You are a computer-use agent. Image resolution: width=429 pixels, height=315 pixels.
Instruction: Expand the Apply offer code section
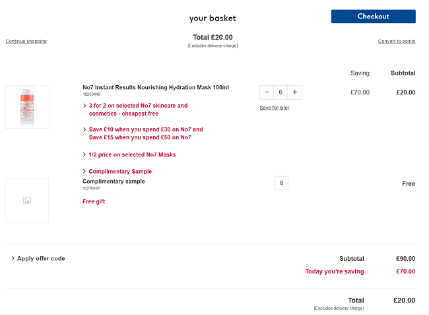pos(38,259)
